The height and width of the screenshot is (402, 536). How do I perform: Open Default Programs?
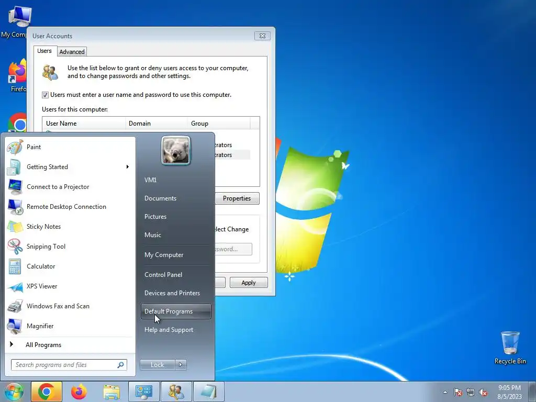tap(176, 311)
